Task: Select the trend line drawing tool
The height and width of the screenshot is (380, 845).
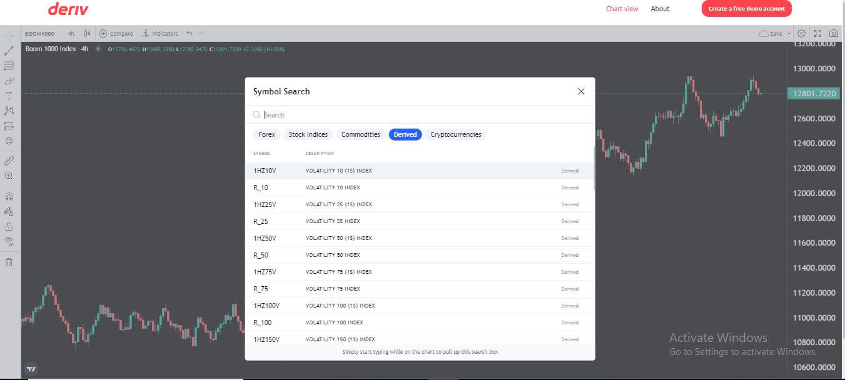Action: [x=9, y=51]
